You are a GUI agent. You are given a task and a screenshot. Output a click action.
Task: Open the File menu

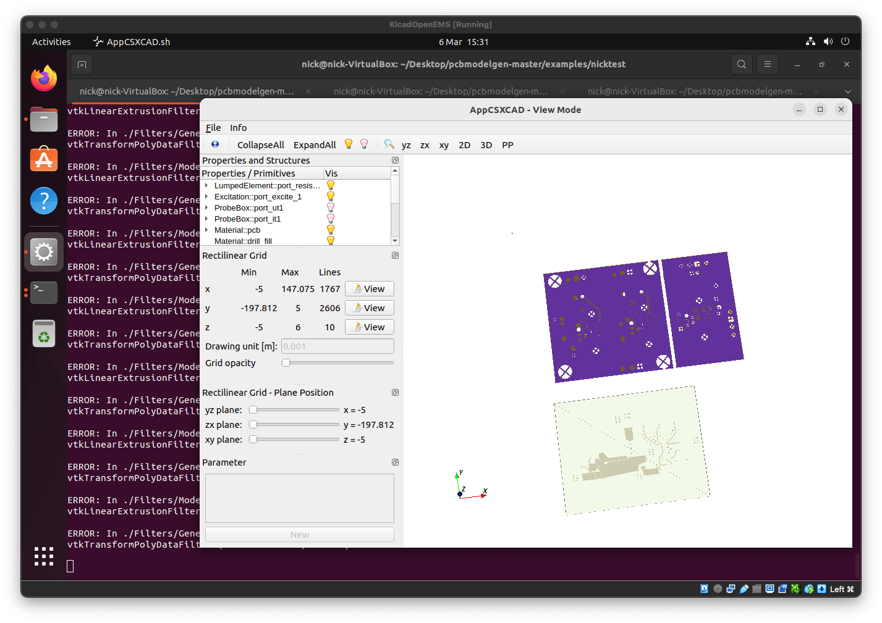tap(213, 128)
